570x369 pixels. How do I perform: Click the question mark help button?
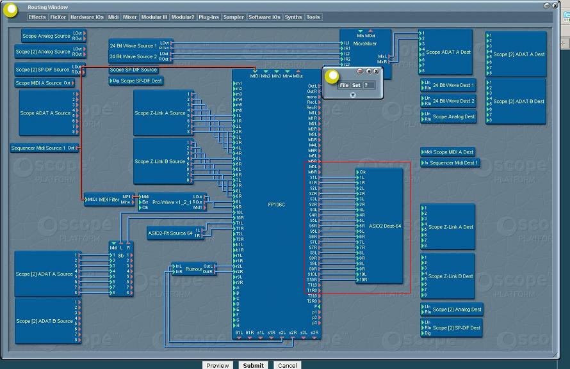click(366, 85)
